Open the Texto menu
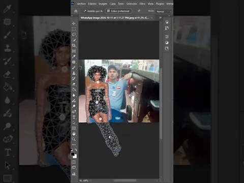This screenshot has width=244, height=183. pos(121,4)
